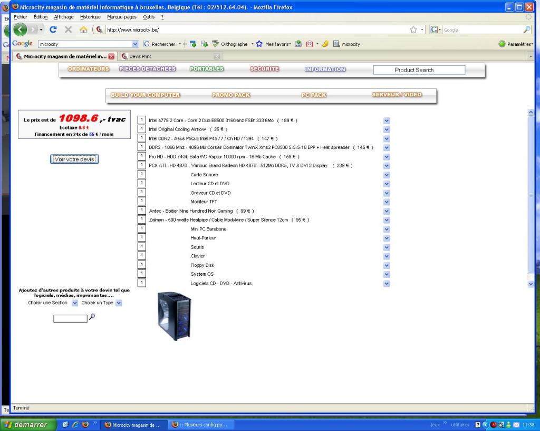Go to PROMO PACK
The width and height of the screenshot is (540, 431).
point(231,95)
